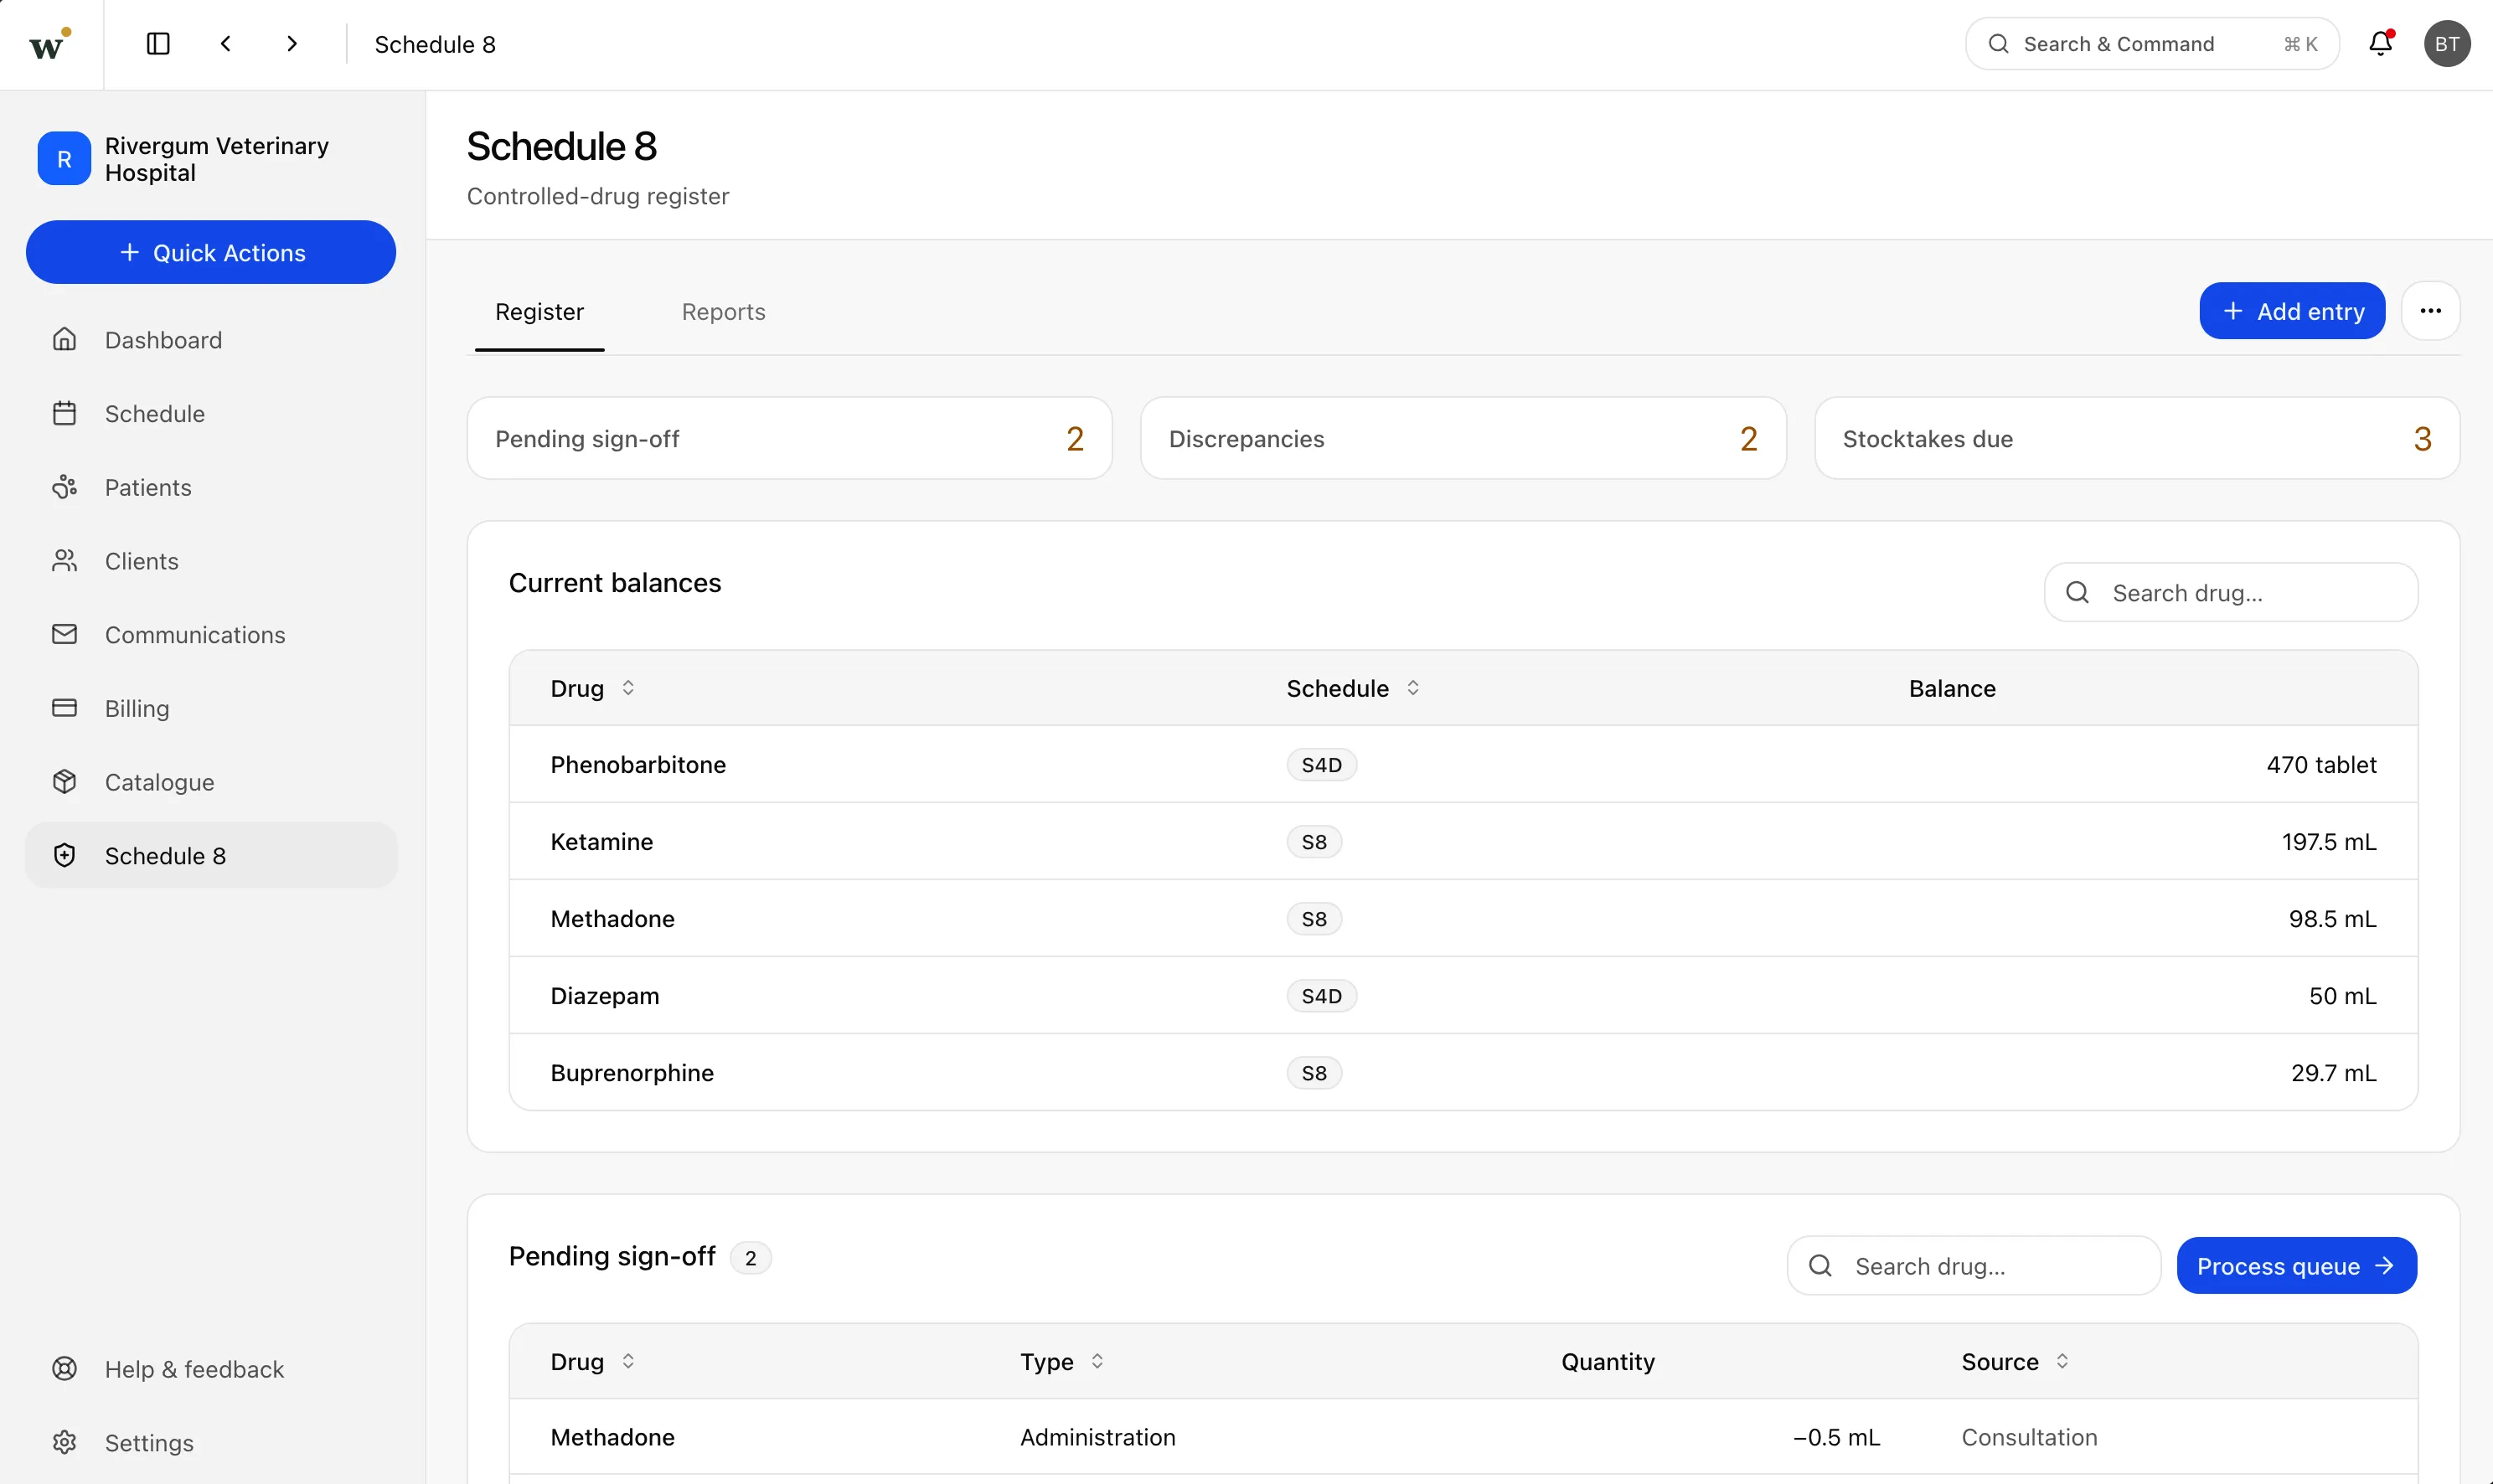Open Help & feedback in the sidebar
The height and width of the screenshot is (1484, 2493).
tap(211, 1369)
